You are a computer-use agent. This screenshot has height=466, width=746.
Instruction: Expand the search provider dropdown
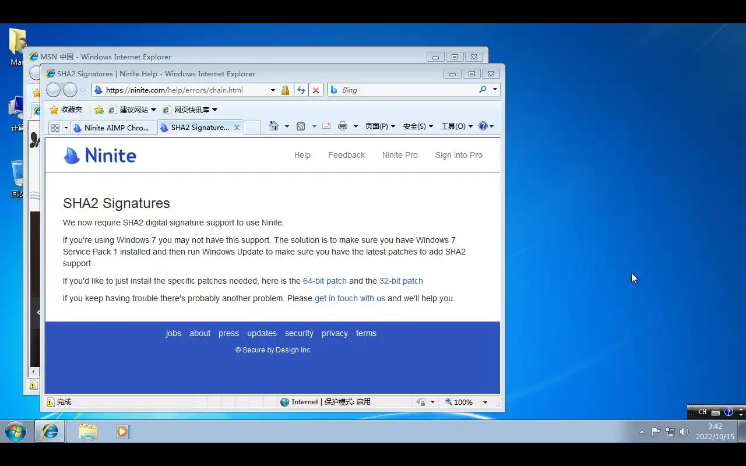click(495, 90)
